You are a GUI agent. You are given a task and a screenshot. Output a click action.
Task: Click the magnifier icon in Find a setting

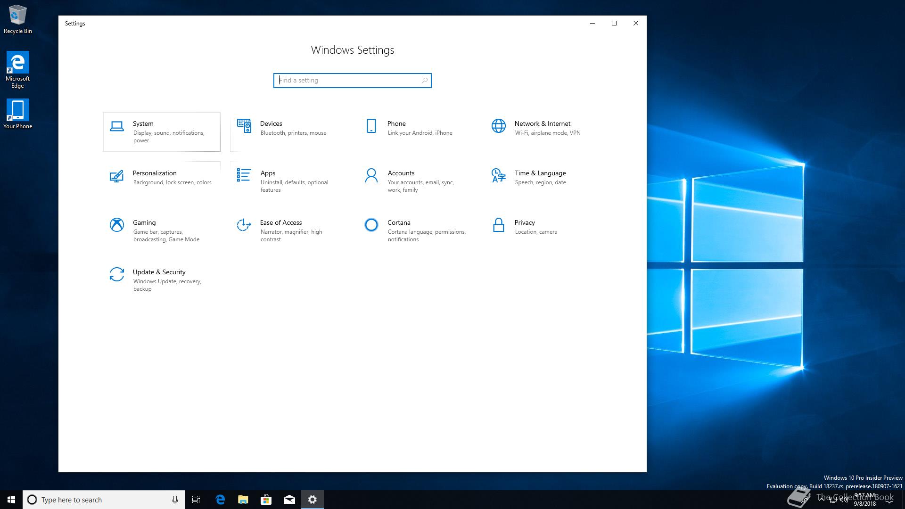(425, 81)
